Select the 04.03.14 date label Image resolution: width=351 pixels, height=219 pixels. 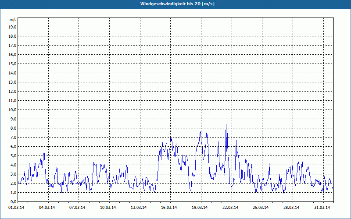coord(47,208)
